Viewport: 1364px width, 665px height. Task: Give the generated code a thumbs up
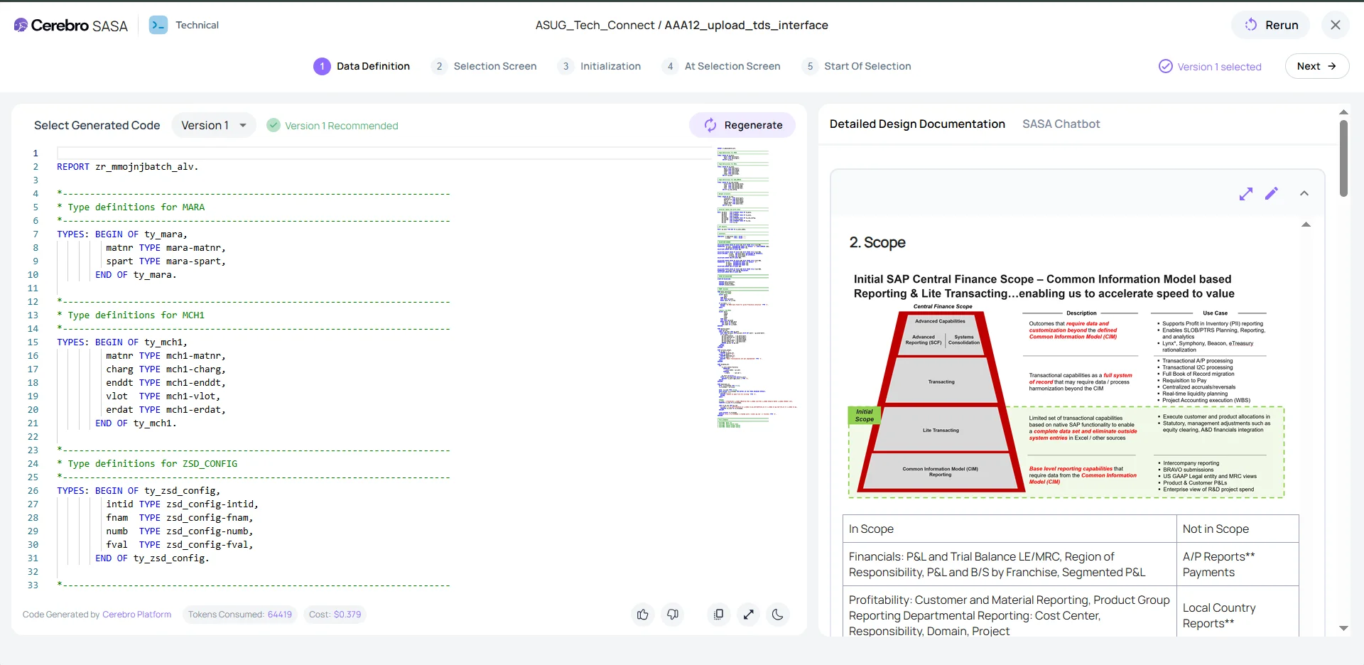coord(643,615)
